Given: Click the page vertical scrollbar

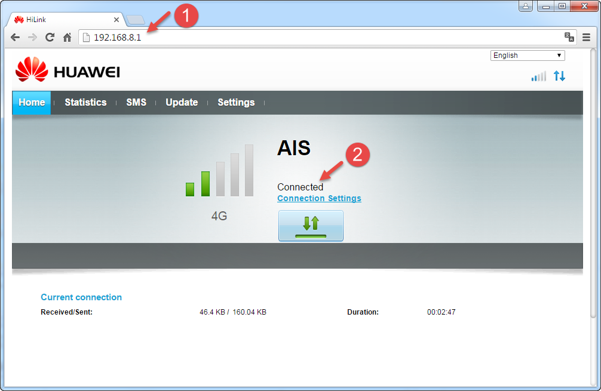Looking at the screenshot, I should (x=593, y=184).
